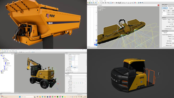The image size is (174, 98).
Task: Select the Rotate tool in bottom-left editor toolbar
Action: tap(20, 52)
